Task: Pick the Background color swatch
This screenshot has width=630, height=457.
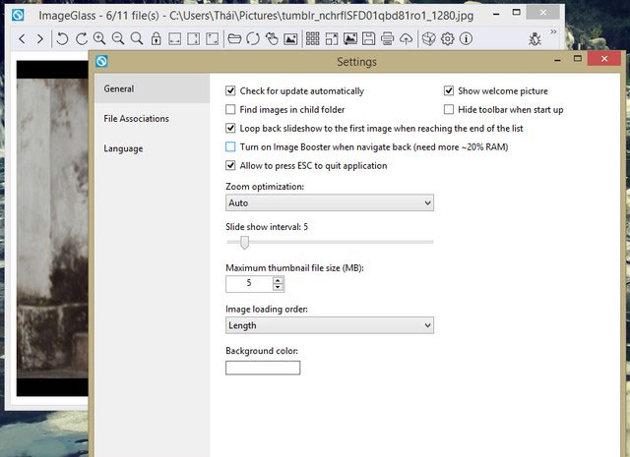Action: pyautogui.click(x=263, y=368)
